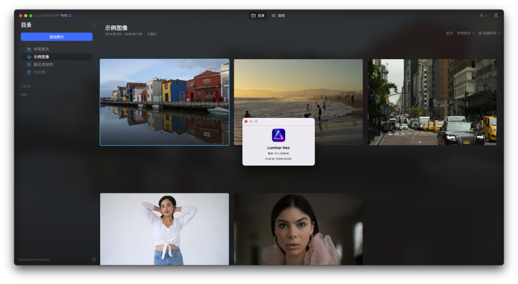Select the portrait with pink ruffles thumbnail
The height and width of the screenshot is (284, 518).
[298, 229]
